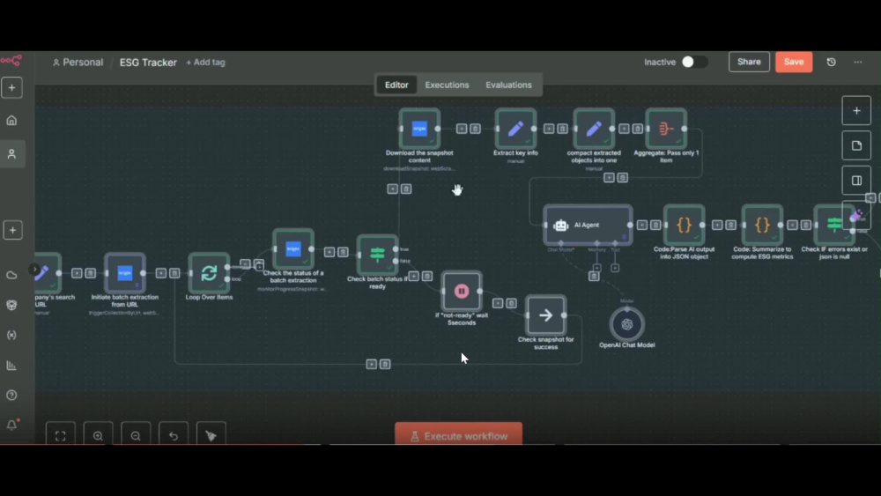881x496 pixels.
Task: Add node on the bottom loop connection
Action: tap(372, 364)
